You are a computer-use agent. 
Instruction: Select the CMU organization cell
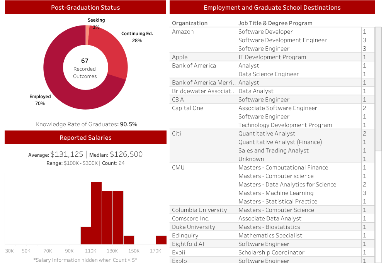pyautogui.click(x=178, y=167)
